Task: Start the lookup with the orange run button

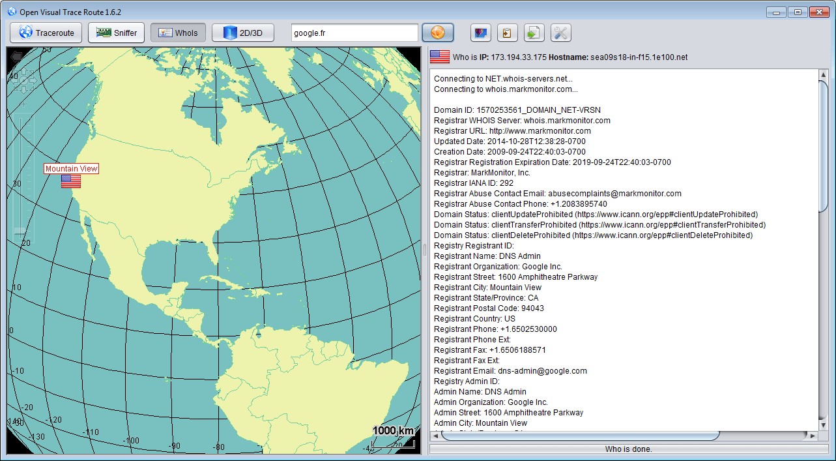Action: 437,33
